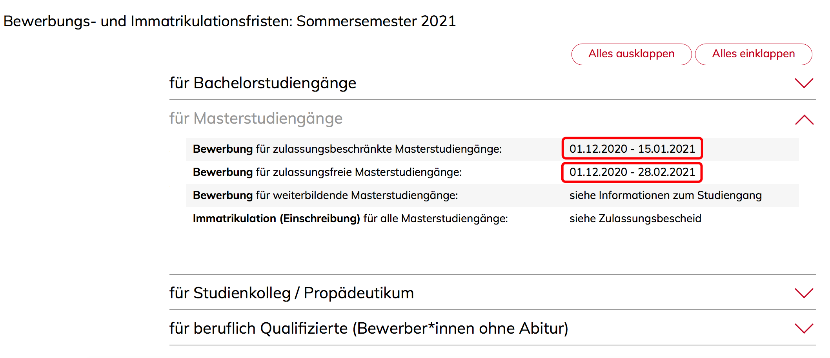This screenshot has width=830, height=358.
Task: Open the 'für Bachelorstudiengänge' accordion heading
Action: click(x=263, y=83)
